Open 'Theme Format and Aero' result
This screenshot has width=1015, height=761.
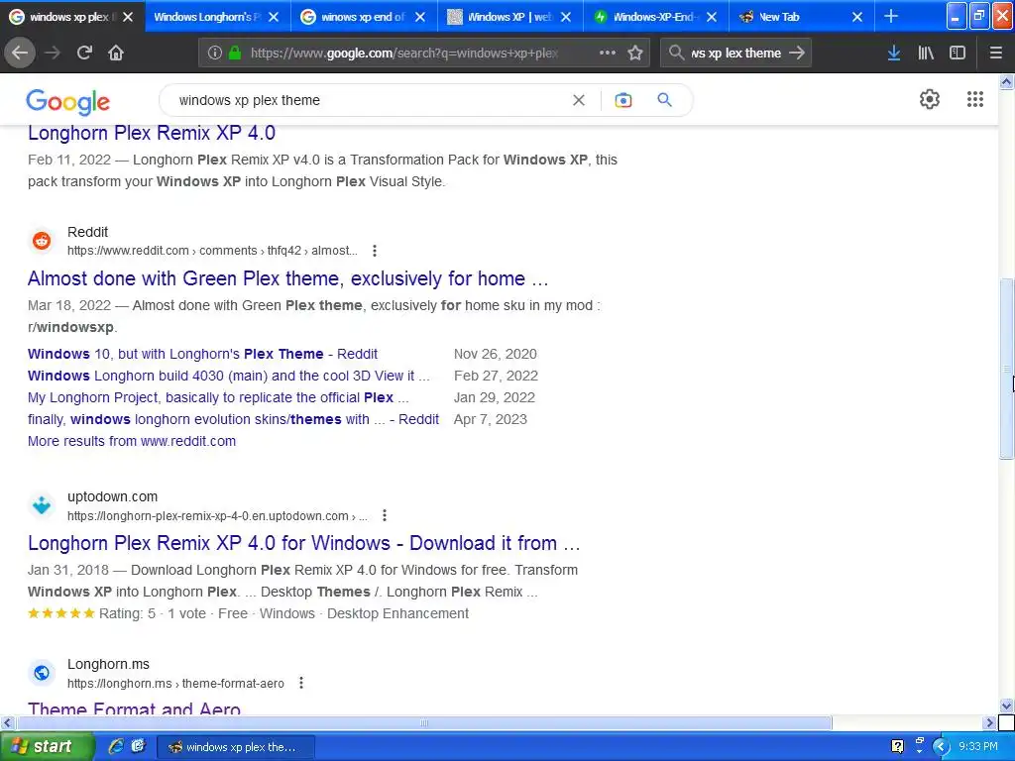134,707
